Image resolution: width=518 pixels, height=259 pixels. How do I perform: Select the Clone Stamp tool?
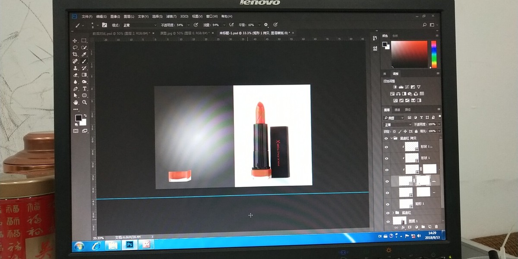tap(75, 68)
